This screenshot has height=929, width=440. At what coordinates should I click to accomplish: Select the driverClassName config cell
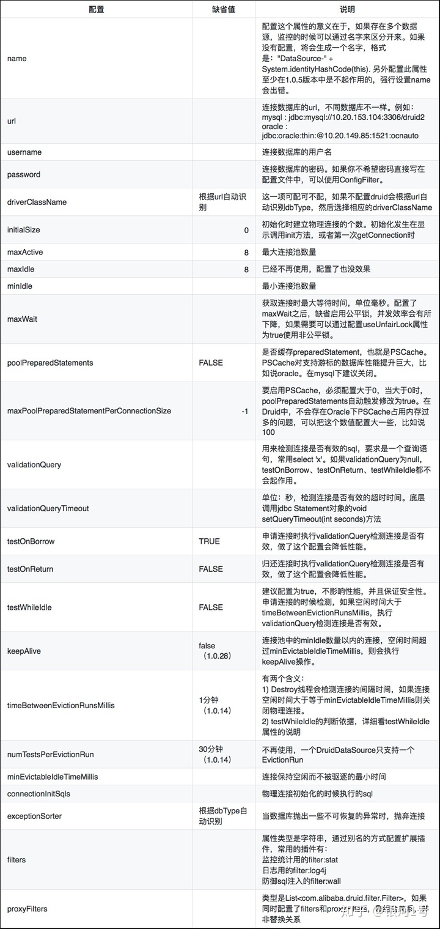point(96,202)
